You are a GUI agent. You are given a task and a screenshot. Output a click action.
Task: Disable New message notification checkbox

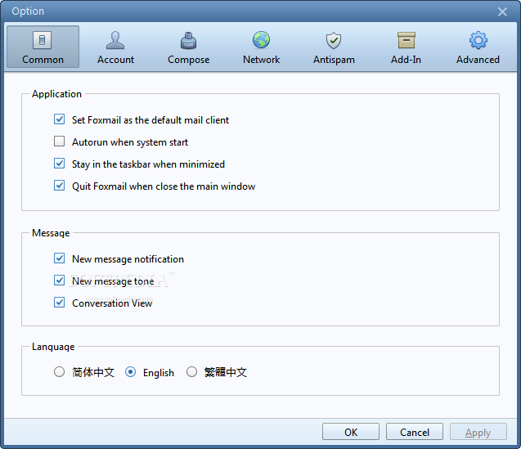tap(60, 258)
